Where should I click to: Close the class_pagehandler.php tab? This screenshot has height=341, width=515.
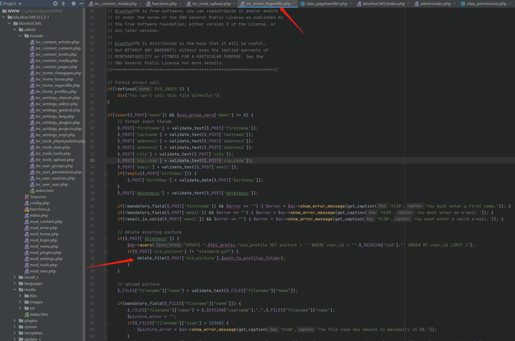(x=351, y=4)
